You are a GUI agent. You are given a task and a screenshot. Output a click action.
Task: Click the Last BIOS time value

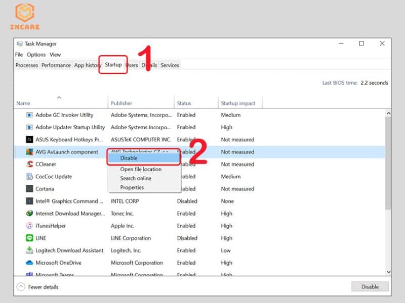click(x=374, y=83)
